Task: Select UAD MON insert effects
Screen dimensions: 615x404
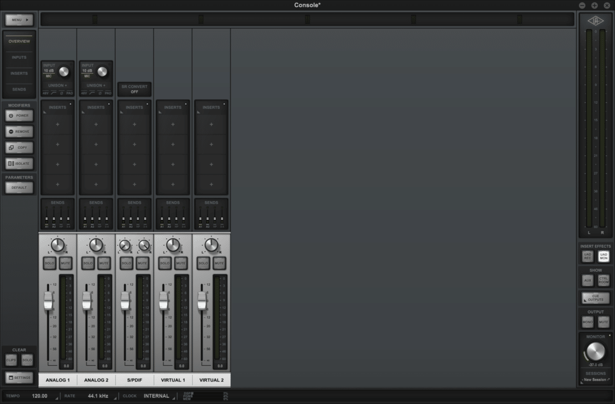Action: [x=604, y=256]
